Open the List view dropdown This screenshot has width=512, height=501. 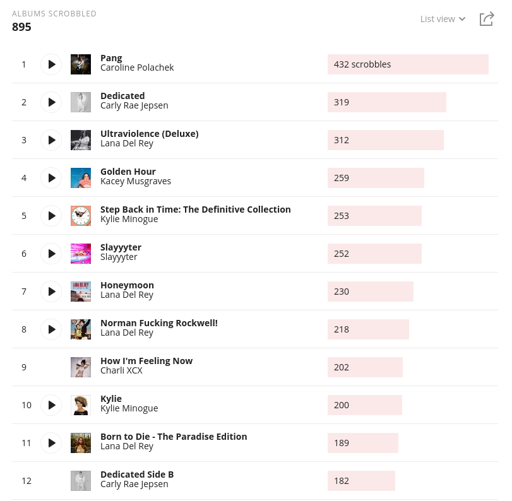click(x=443, y=19)
